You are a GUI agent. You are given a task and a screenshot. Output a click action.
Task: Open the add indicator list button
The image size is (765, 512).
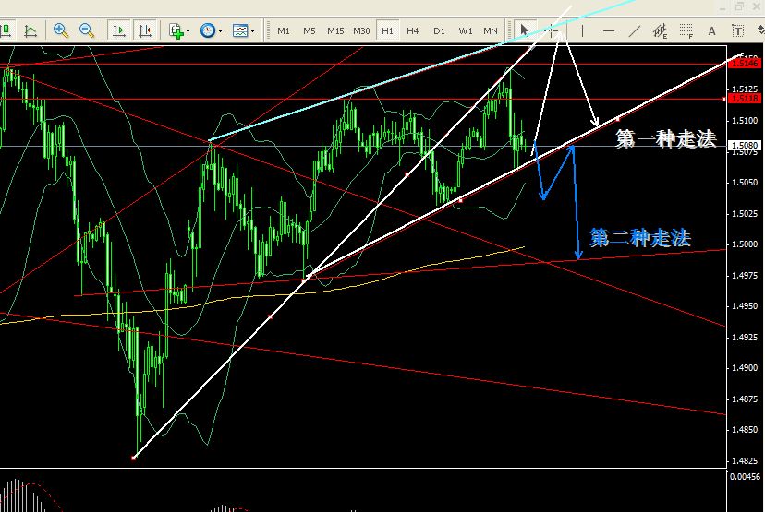pyautogui.click(x=176, y=30)
